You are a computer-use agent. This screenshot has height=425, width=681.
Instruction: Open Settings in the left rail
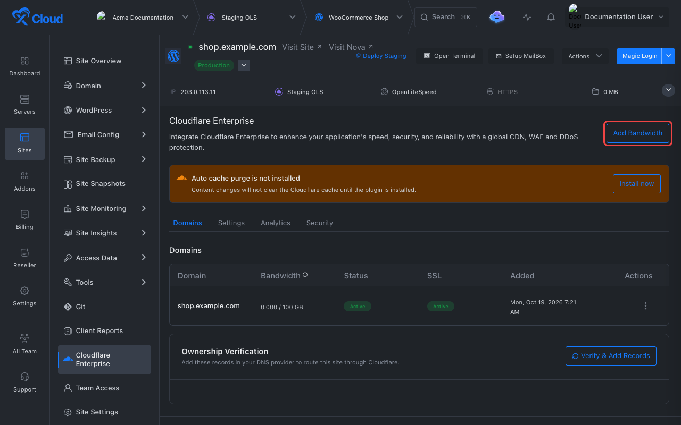24,296
